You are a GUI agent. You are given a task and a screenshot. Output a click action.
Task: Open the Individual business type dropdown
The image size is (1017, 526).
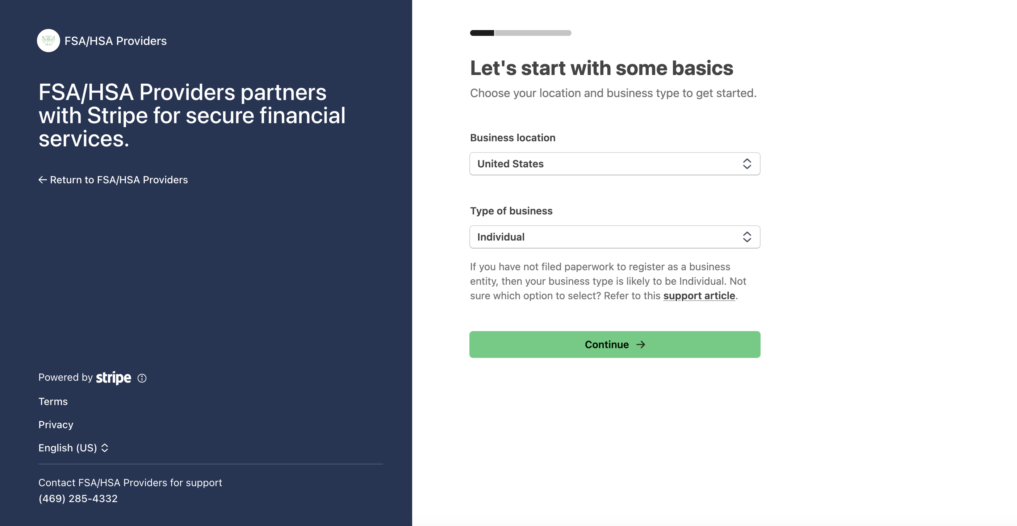click(615, 237)
